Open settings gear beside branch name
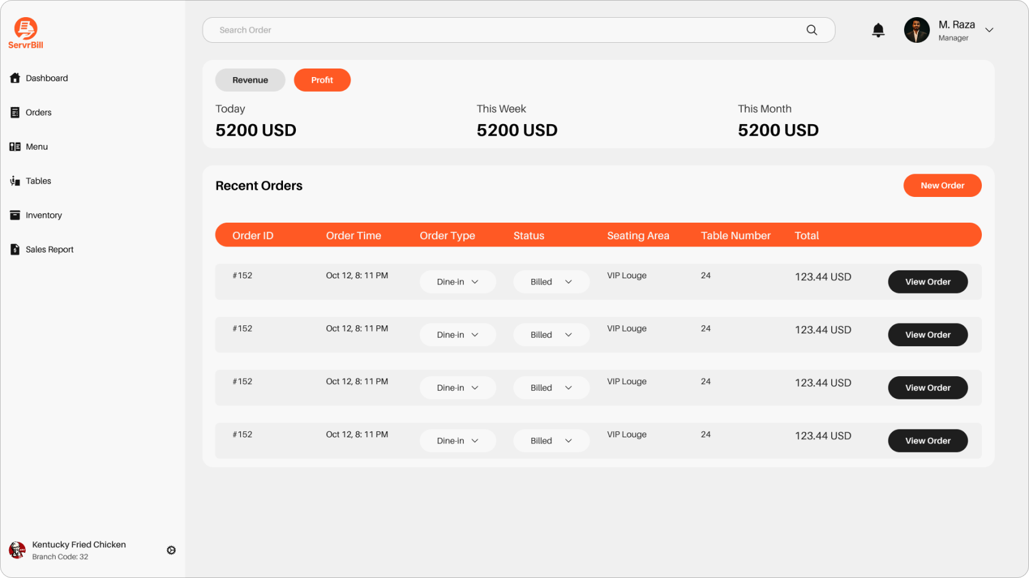This screenshot has width=1029, height=578. [x=171, y=550]
